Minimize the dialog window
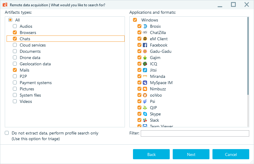This screenshot has width=254, height=164. click(220, 7)
